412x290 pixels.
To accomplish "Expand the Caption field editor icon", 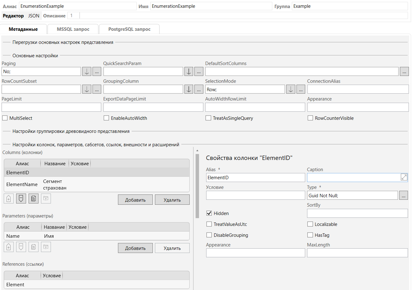I will click(404, 177).
